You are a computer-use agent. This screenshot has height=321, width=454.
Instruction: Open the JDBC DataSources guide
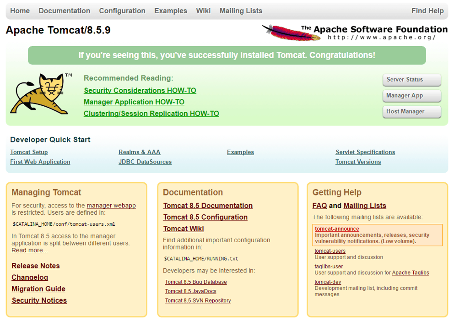tap(145, 162)
